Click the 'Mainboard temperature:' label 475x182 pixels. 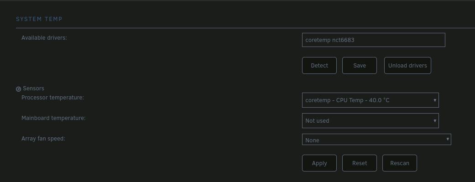click(x=54, y=118)
